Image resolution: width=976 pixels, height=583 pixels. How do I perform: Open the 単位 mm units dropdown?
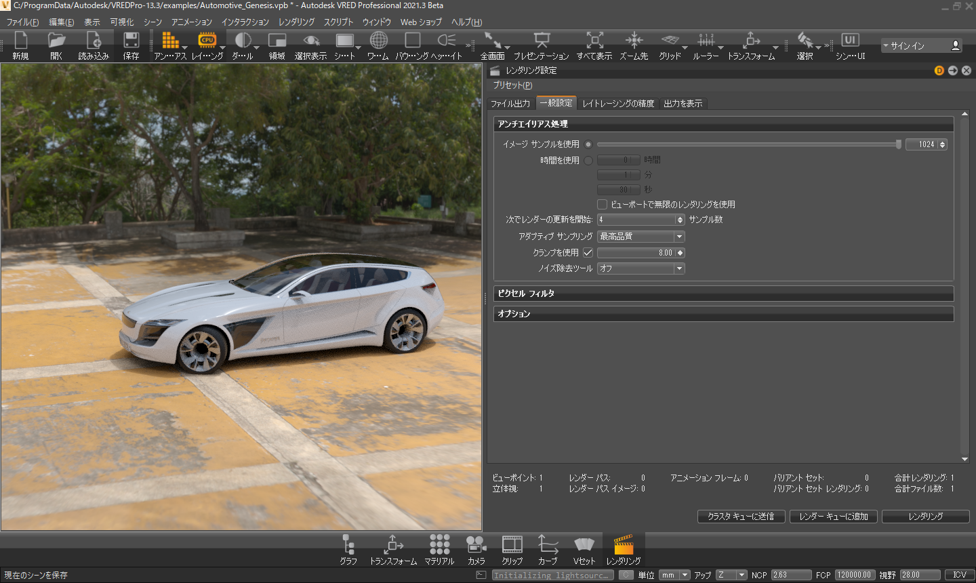(x=675, y=575)
